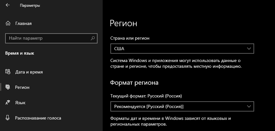
Task: Open the Распознавание голоса settings
Action: 38,118
